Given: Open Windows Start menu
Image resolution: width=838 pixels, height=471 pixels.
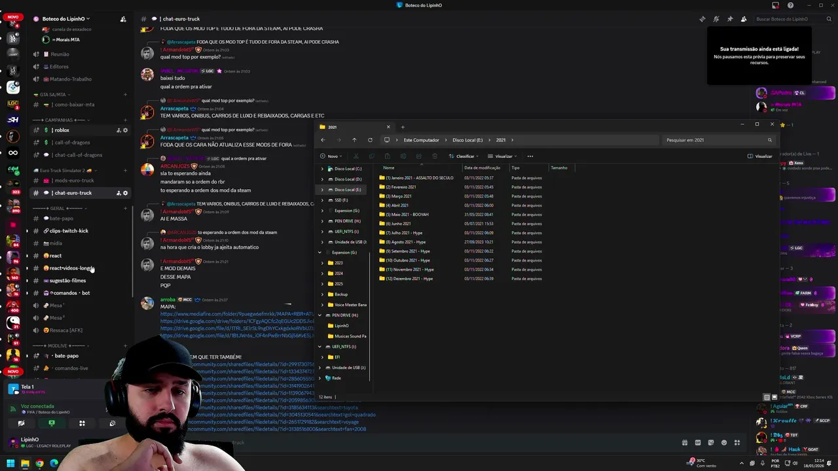Looking at the screenshot, I should click(x=10, y=464).
